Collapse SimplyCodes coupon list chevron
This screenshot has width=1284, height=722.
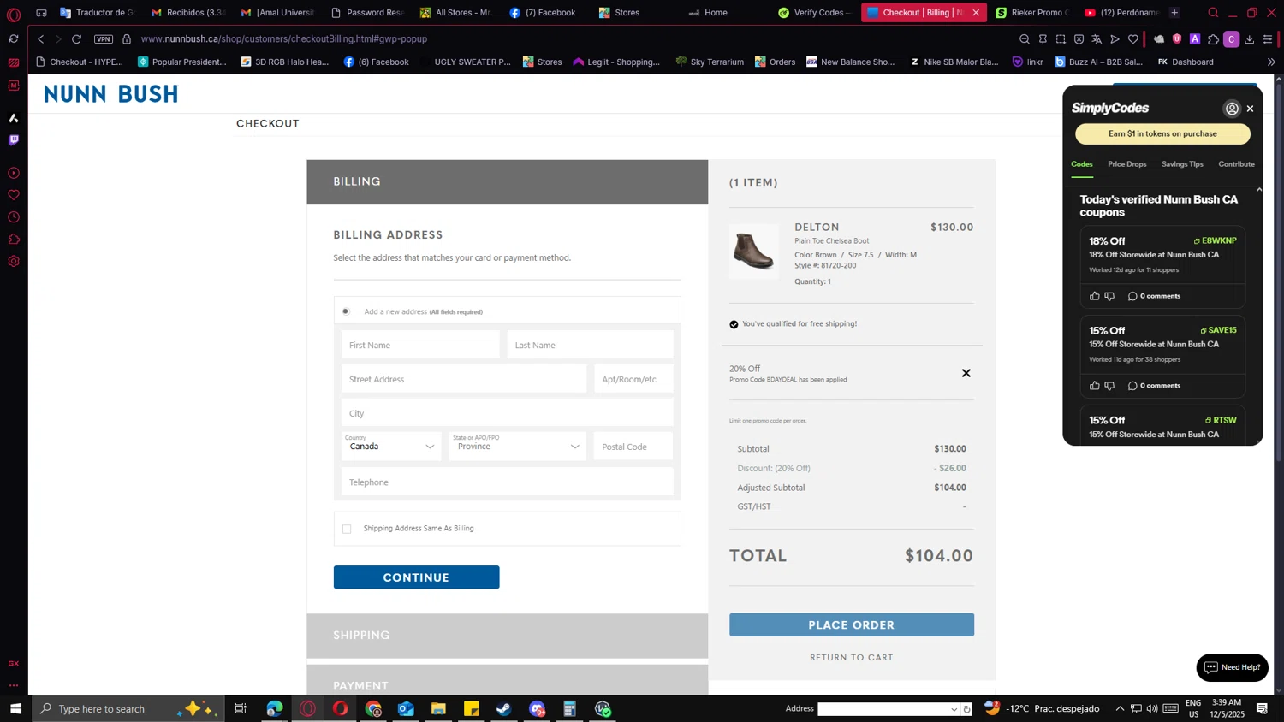pyautogui.click(x=1259, y=190)
